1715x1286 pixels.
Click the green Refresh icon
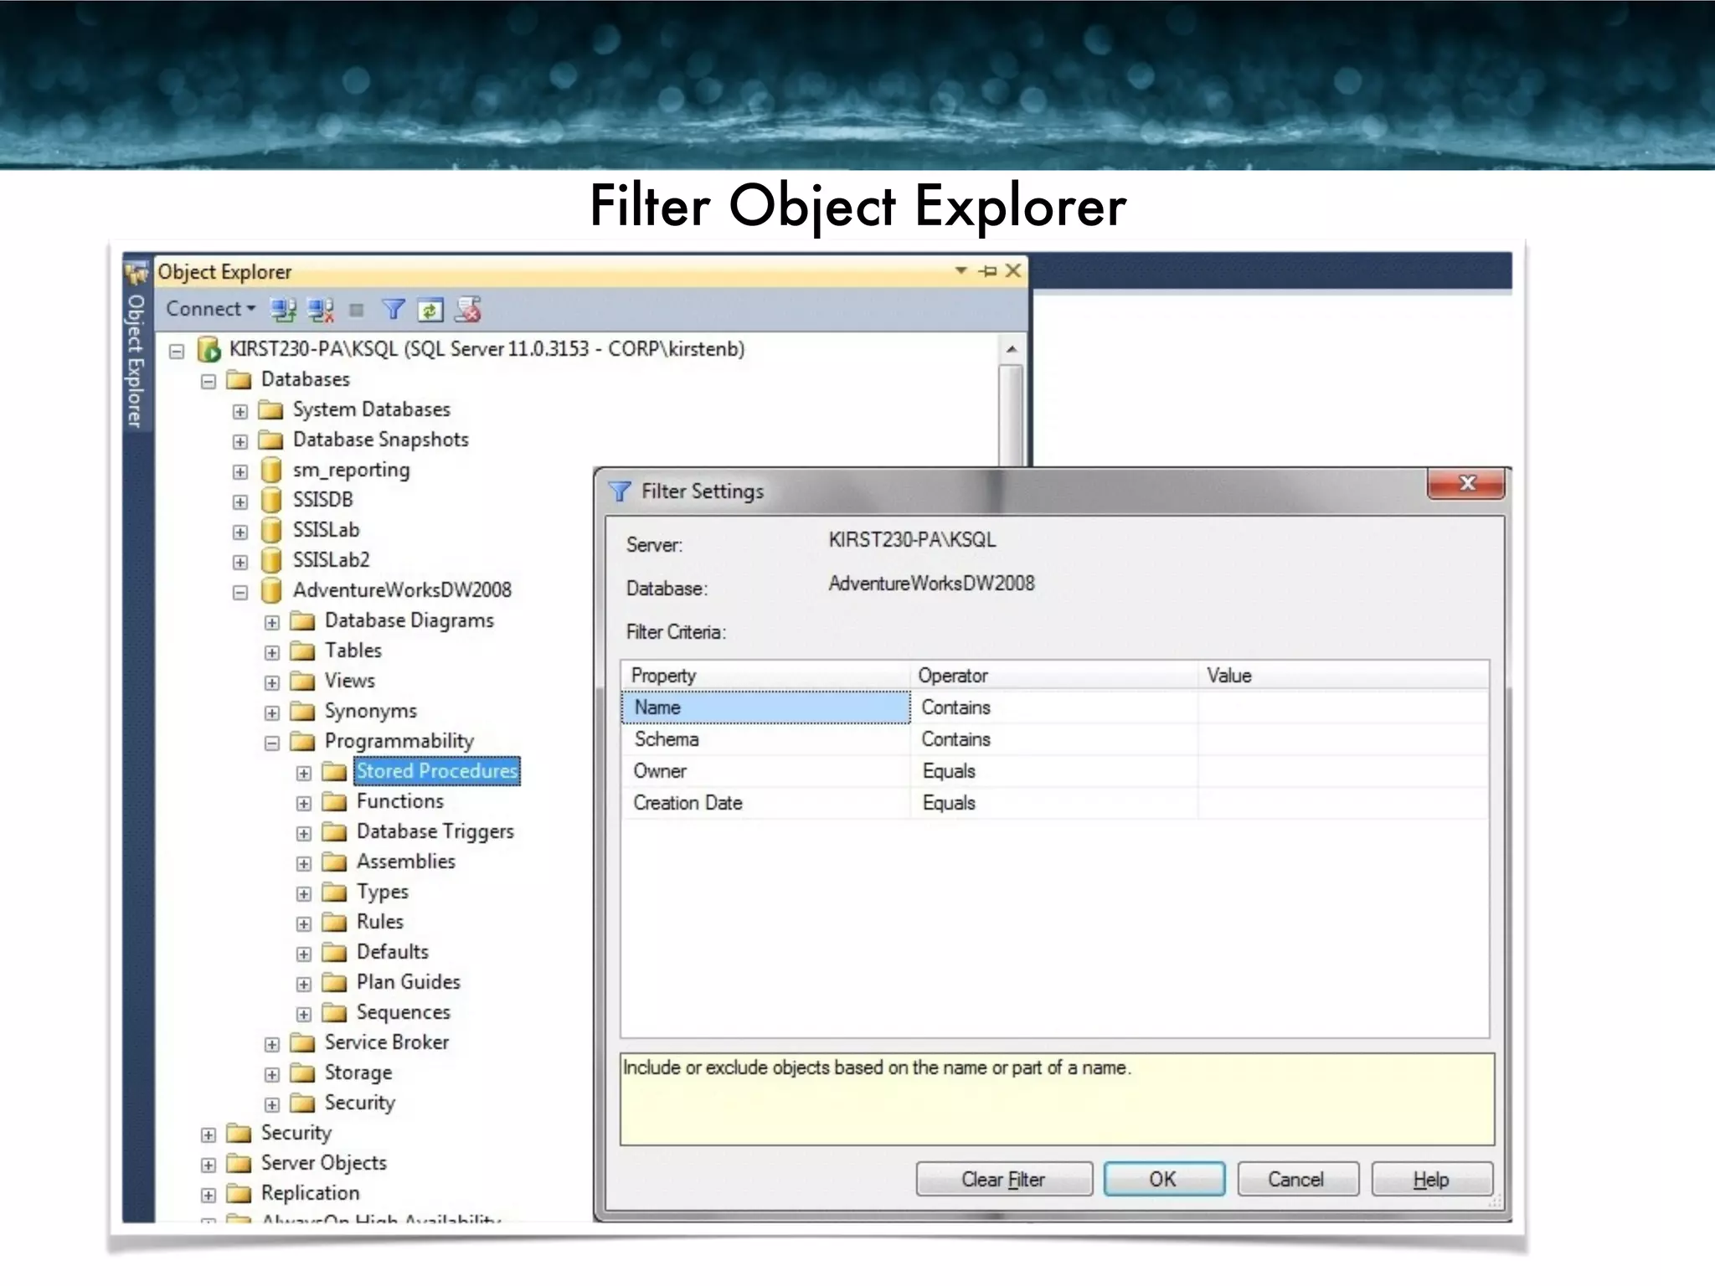coord(430,311)
